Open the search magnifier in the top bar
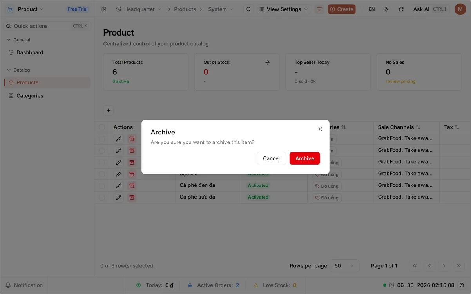Screen dimensions: 471x294 [x=249, y=9]
